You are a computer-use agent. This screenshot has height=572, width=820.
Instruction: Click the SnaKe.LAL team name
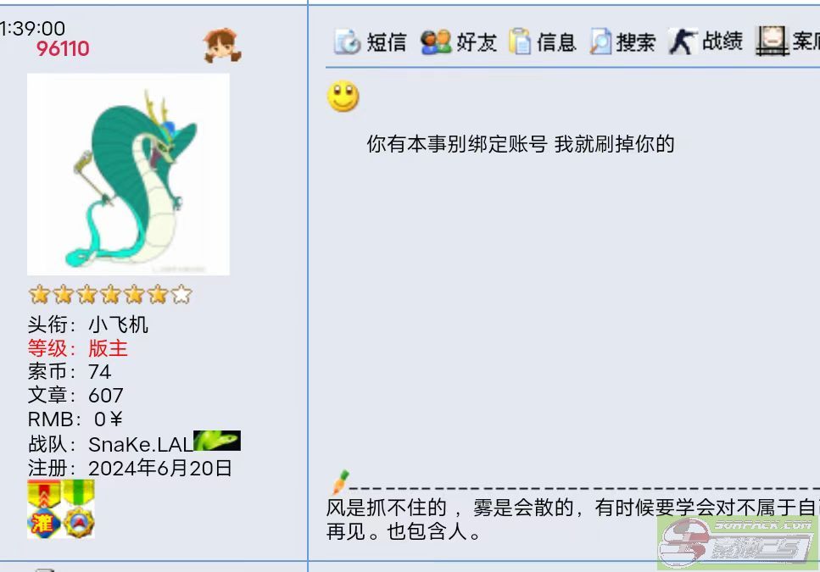click(x=141, y=445)
